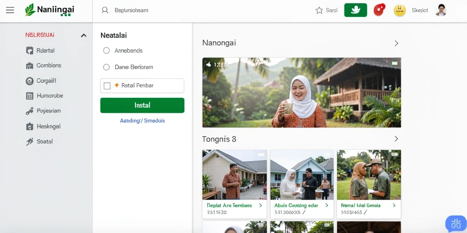The width and height of the screenshot is (467, 233).
Task: Click the search magnifier icon
Action: (105, 10)
